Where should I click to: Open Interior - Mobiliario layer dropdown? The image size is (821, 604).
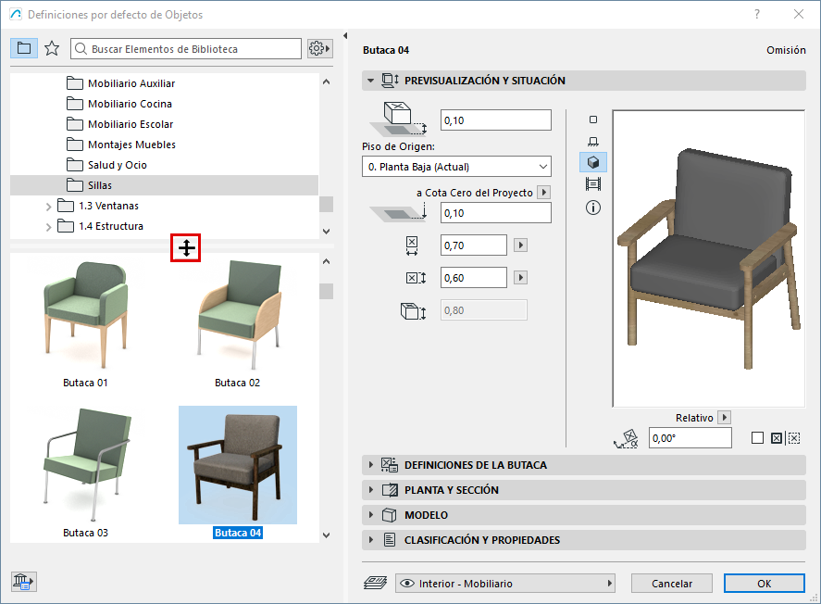click(x=505, y=584)
